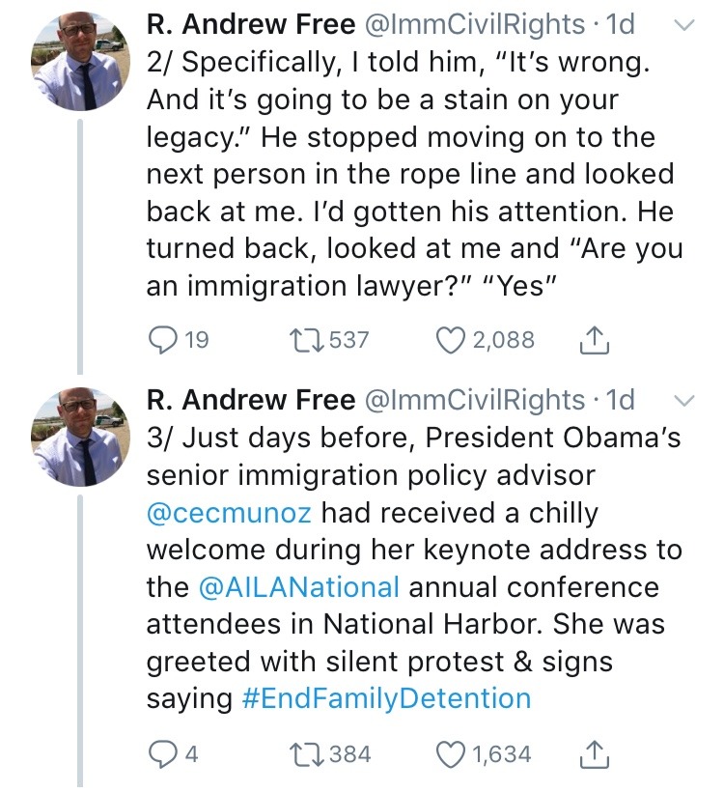Image resolution: width=724 pixels, height=792 pixels.
Task: Click R. Andrew Free name on first tweet
Action: coord(247,23)
